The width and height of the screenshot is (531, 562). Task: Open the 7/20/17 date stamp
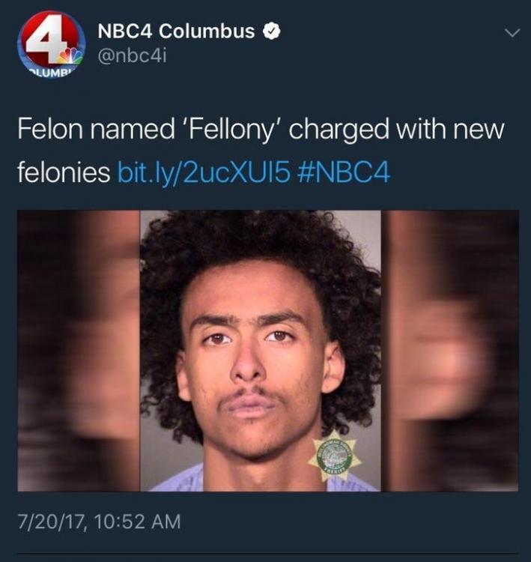tap(52, 522)
